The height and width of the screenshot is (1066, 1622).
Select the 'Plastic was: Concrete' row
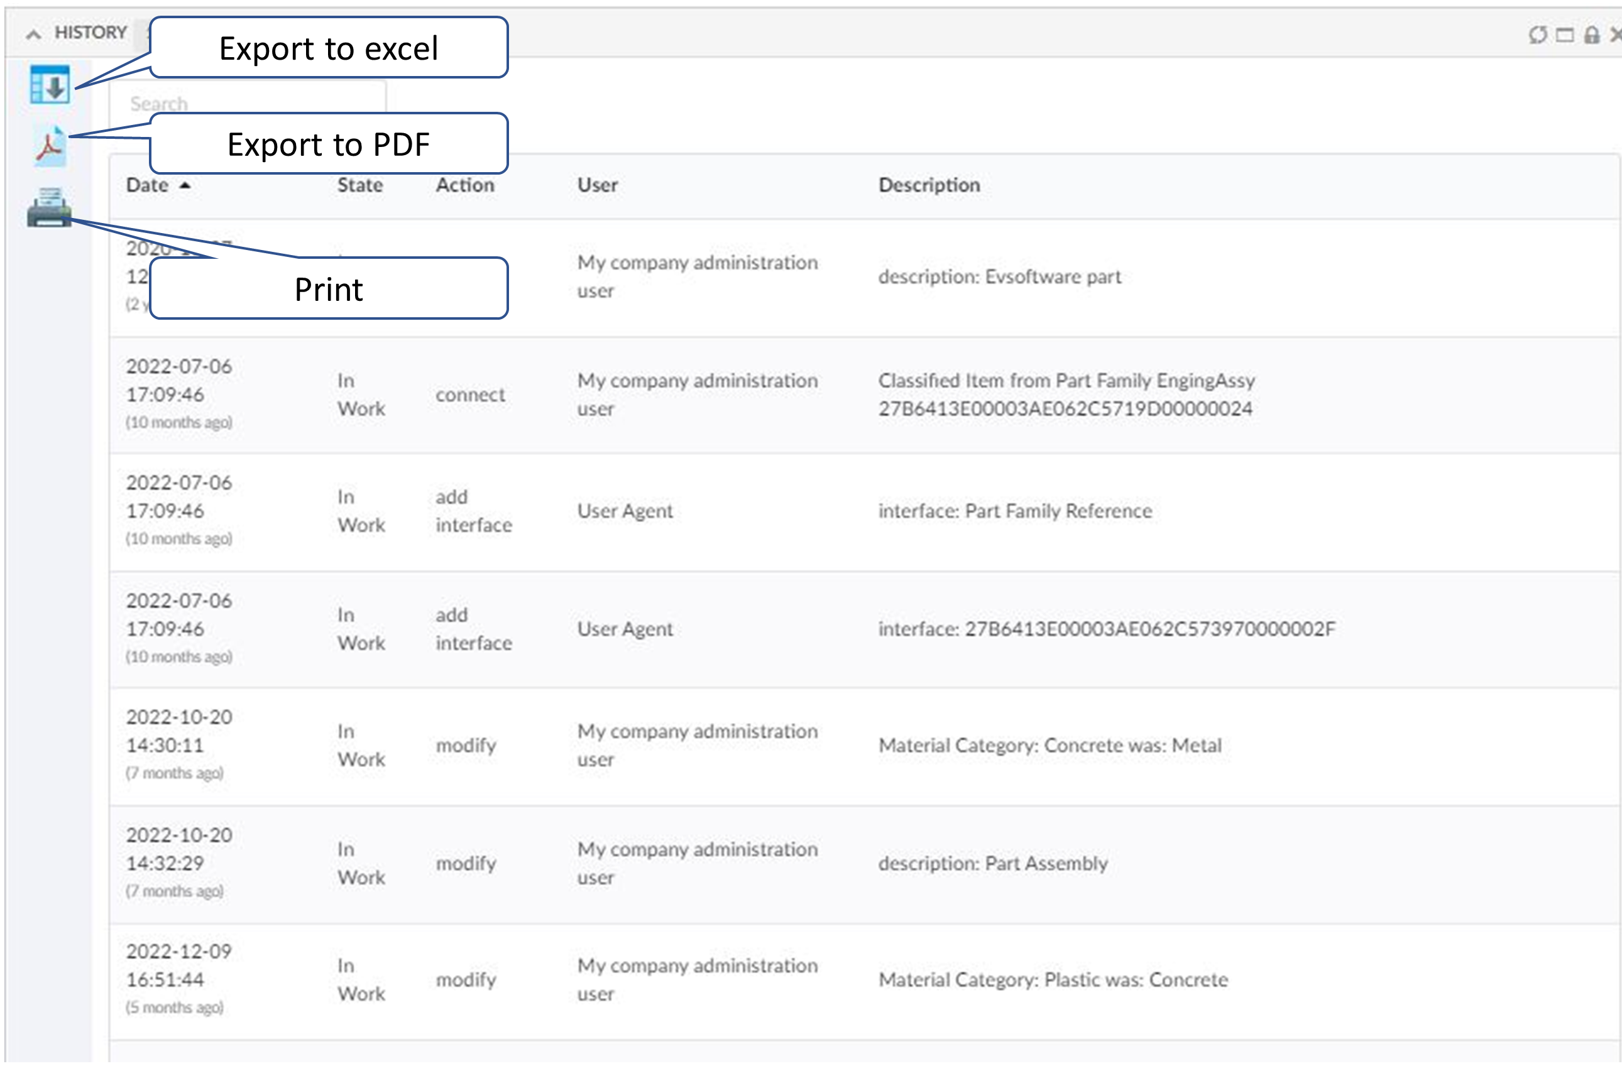pos(1053,980)
